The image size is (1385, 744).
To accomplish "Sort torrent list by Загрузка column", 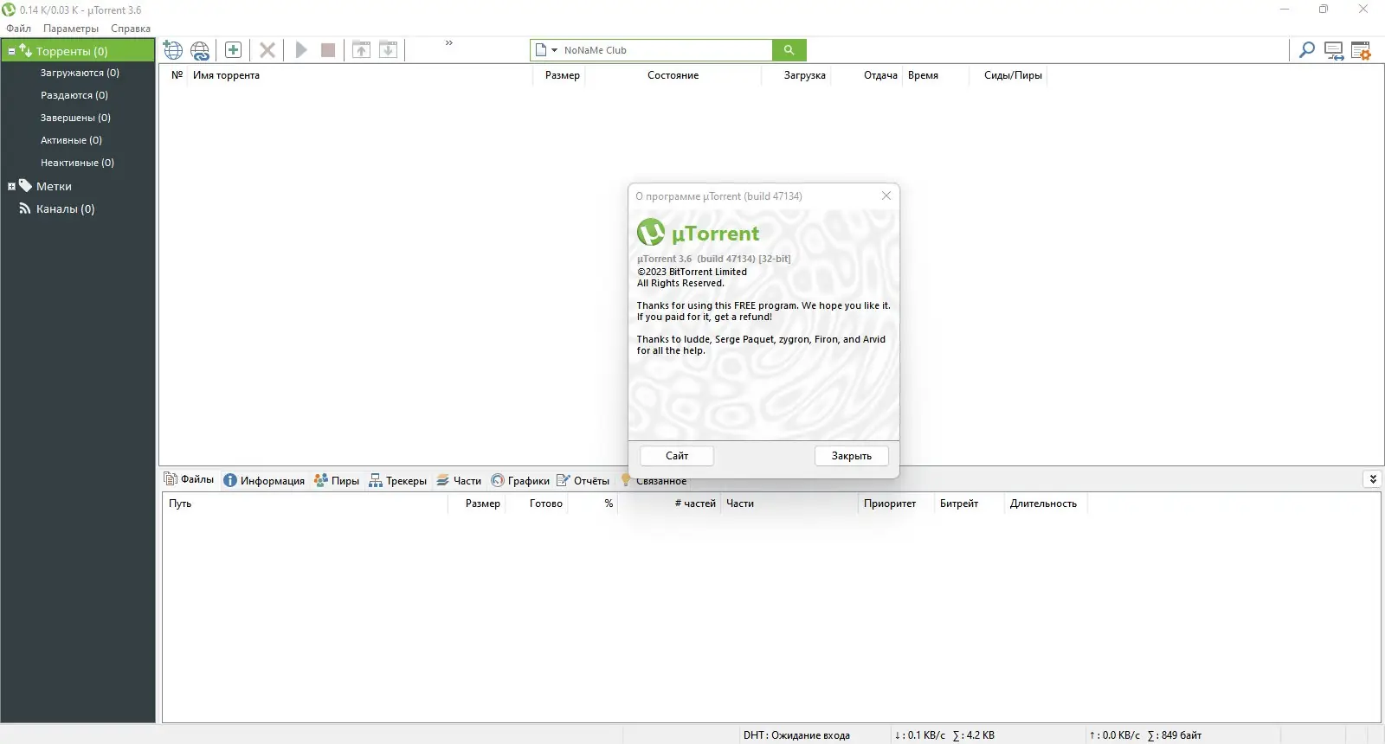I will pyautogui.click(x=805, y=75).
